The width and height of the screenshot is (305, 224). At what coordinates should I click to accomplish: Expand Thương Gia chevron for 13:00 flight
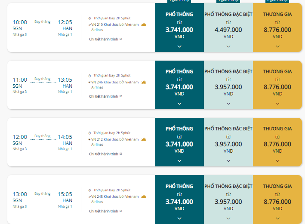[277, 218]
